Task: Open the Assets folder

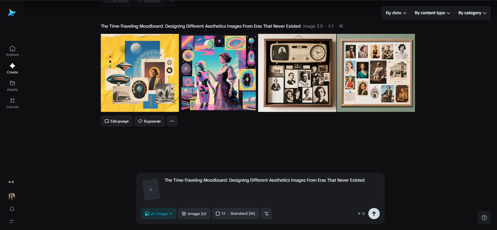Action: pyautogui.click(x=12, y=86)
